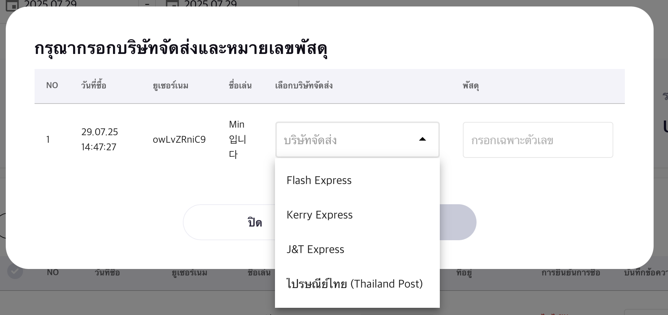Click username owLvZRniC9 in the row

coord(179,140)
